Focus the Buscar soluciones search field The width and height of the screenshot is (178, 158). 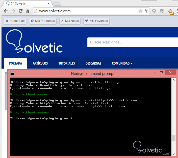tap(133, 42)
